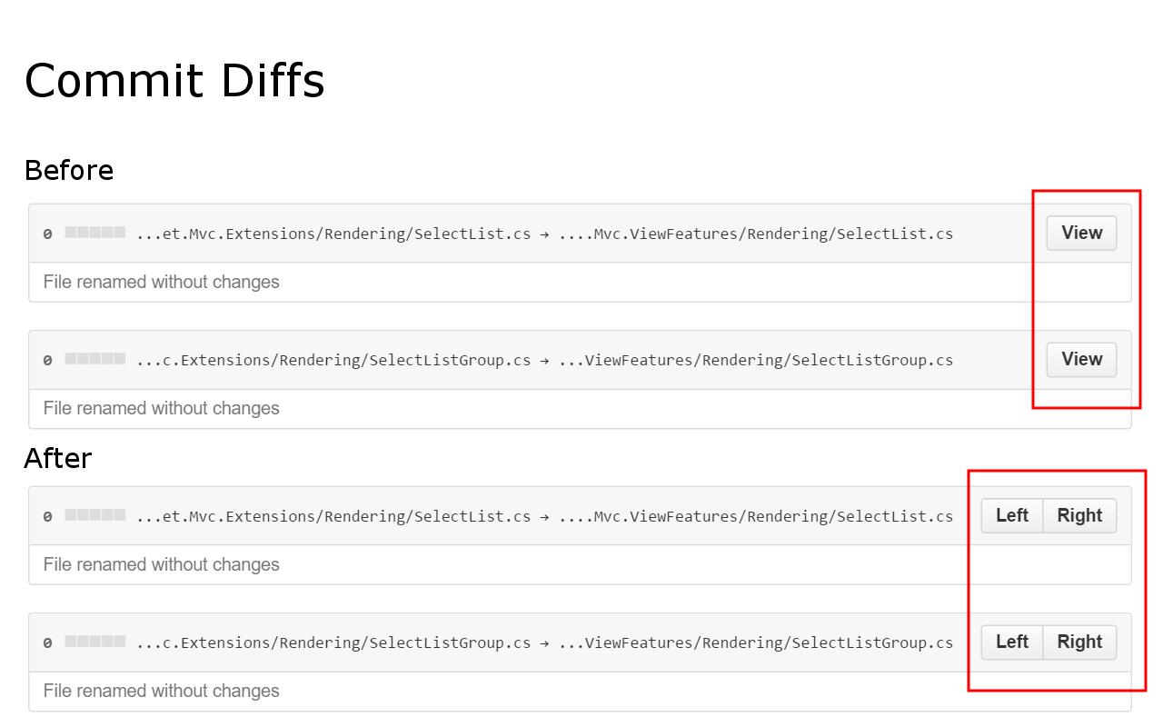Click diffstat bar of SelectList.cs under Before

tap(95, 233)
